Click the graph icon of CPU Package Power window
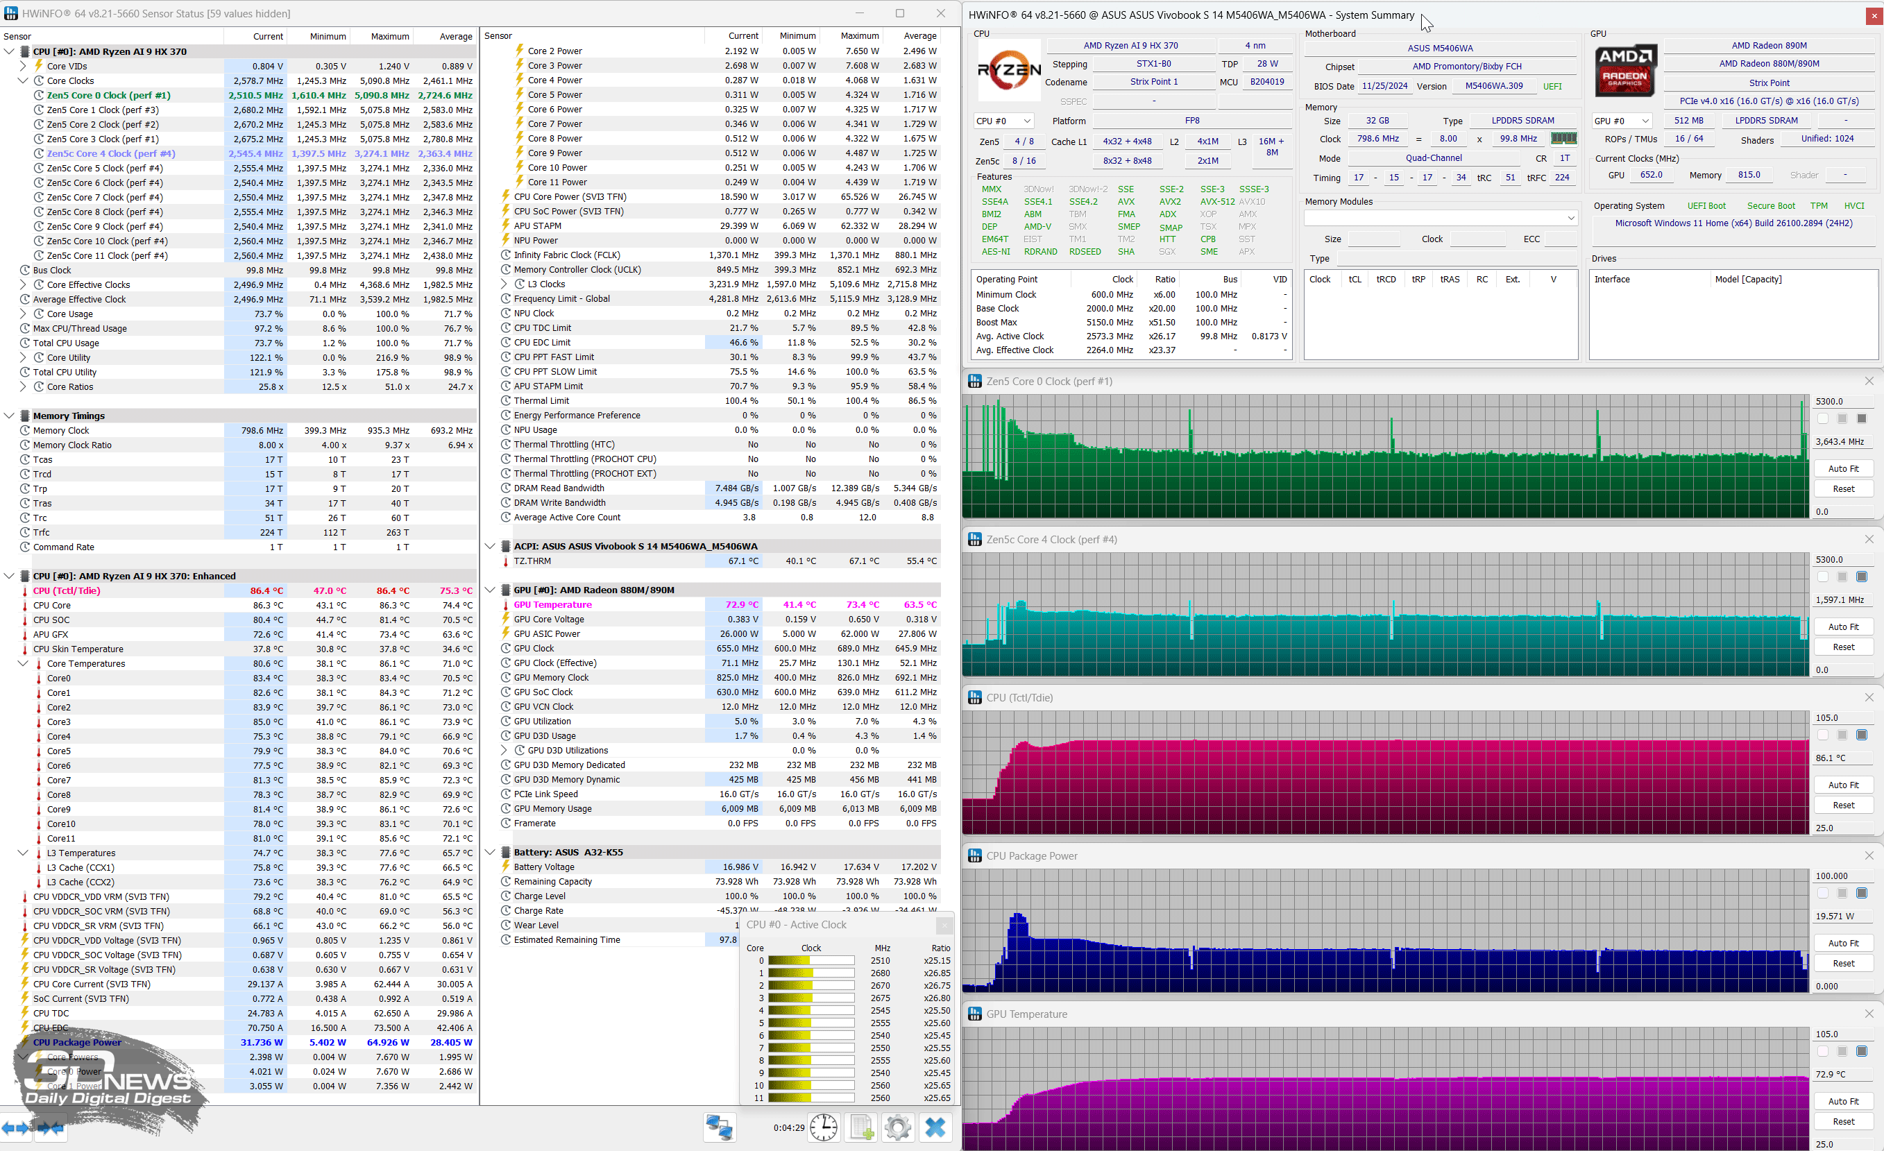This screenshot has width=1884, height=1151. click(975, 856)
